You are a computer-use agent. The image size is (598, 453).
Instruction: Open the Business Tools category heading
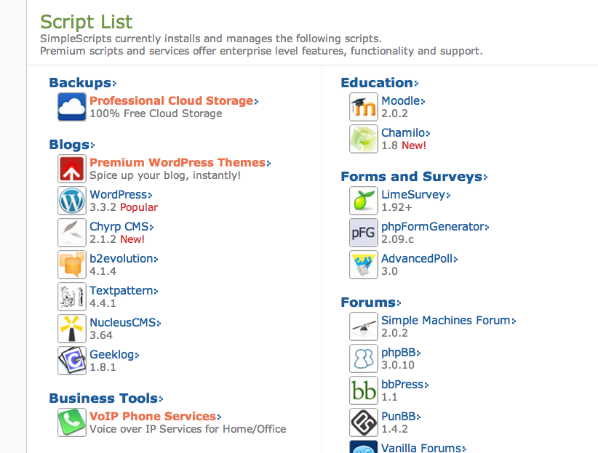coord(106,398)
